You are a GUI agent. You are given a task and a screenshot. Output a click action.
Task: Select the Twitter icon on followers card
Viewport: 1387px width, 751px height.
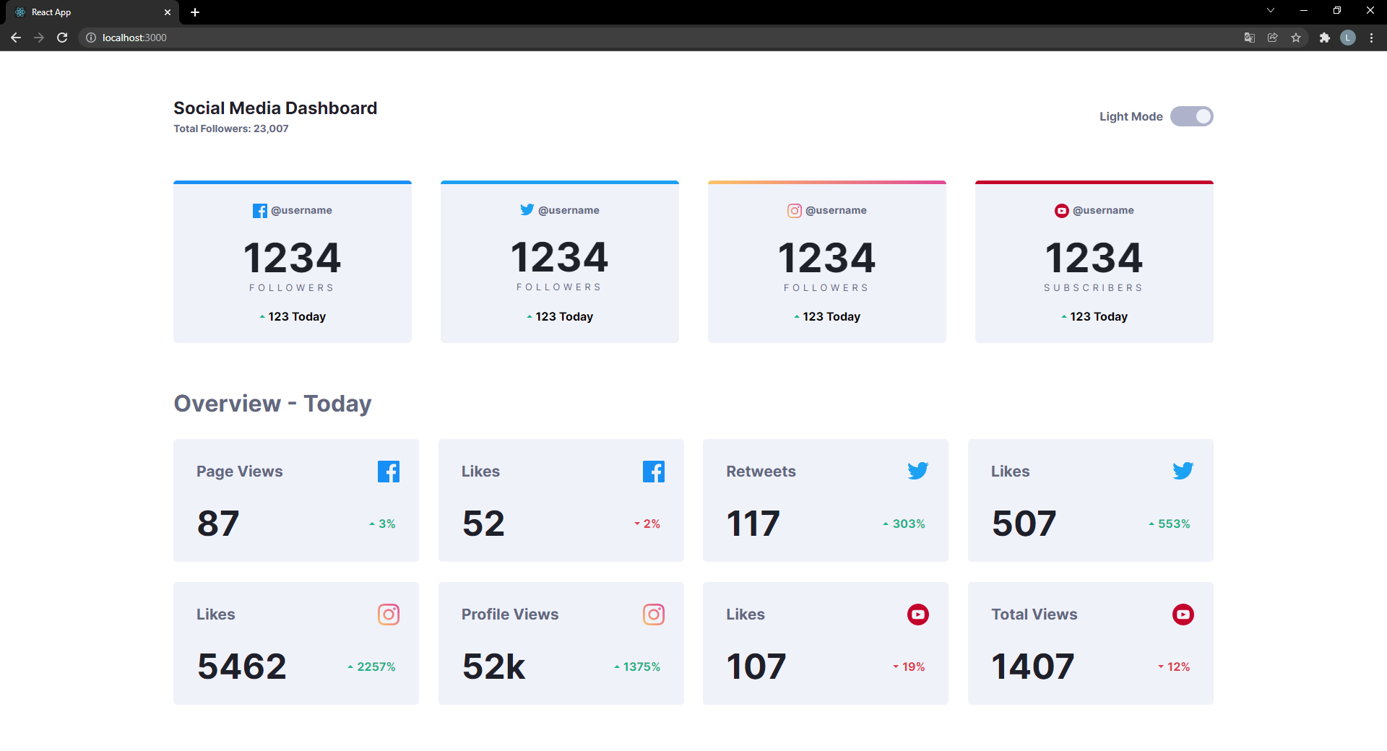coord(527,210)
